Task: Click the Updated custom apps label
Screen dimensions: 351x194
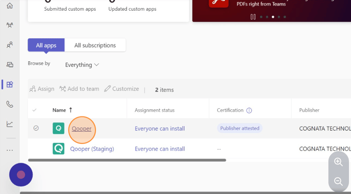Action: point(132,9)
